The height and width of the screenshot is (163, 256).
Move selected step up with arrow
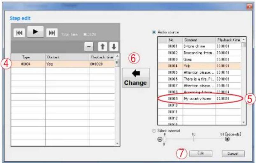(x=103, y=46)
